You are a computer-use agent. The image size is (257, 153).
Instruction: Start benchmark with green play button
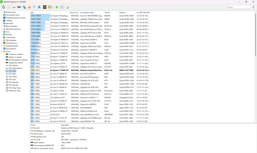point(57,7)
